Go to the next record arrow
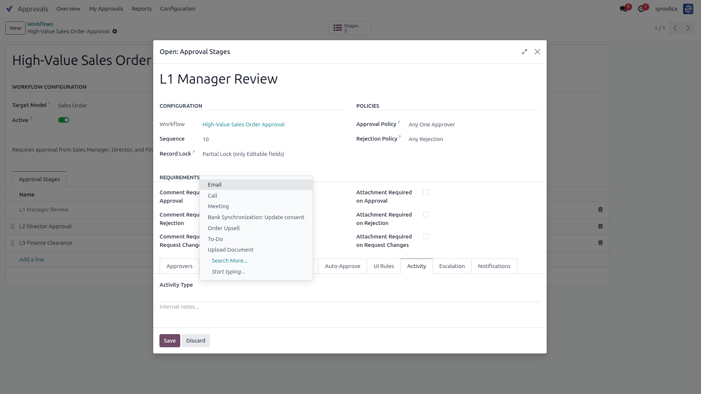This screenshot has width=701, height=394. [688, 28]
